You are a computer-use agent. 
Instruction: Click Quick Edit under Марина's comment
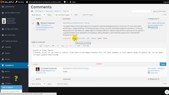coord(82,38)
